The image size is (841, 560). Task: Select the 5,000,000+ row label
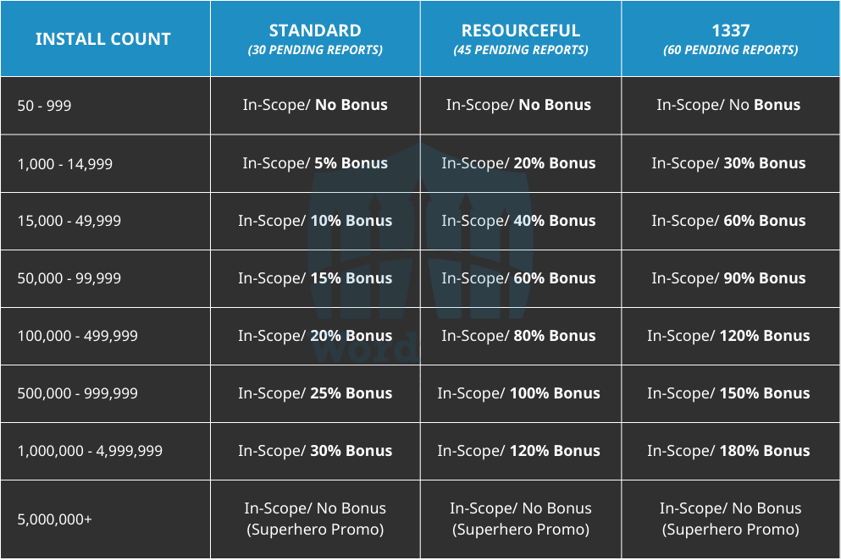click(x=54, y=519)
